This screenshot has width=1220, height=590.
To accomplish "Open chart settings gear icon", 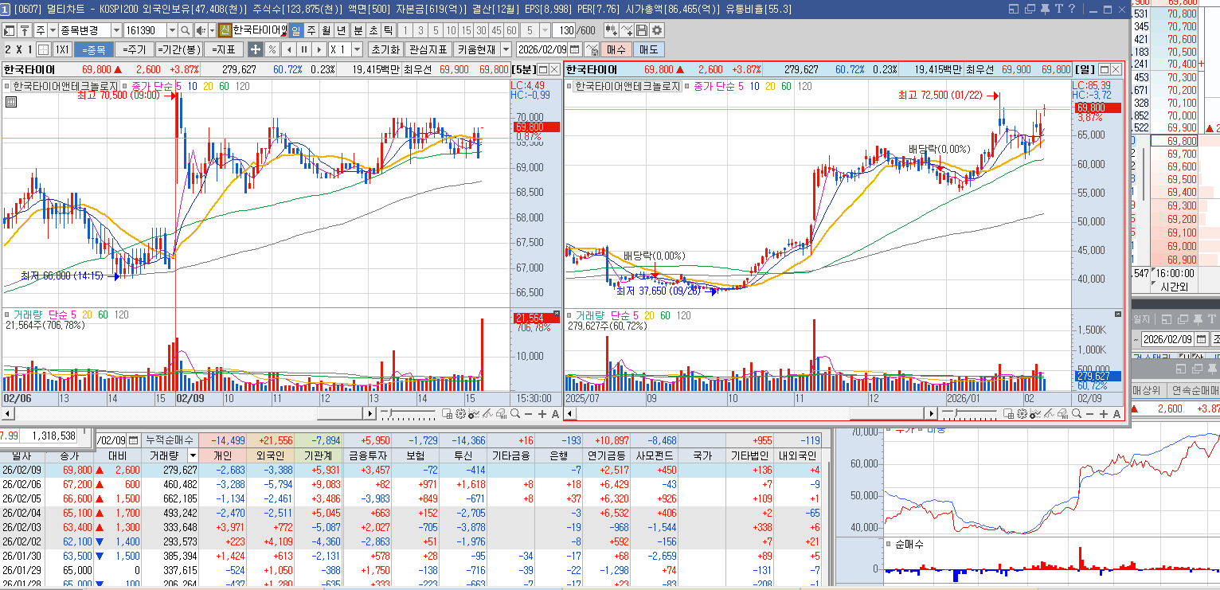I will pyautogui.click(x=657, y=30).
